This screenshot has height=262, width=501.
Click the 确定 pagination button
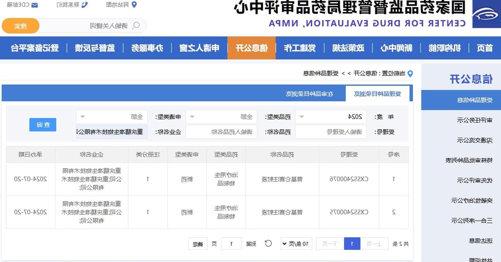(x=198, y=244)
